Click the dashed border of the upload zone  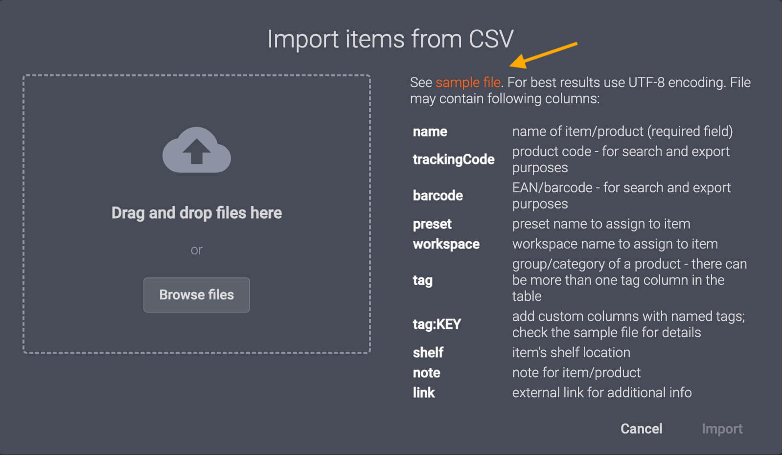coord(196,75)
